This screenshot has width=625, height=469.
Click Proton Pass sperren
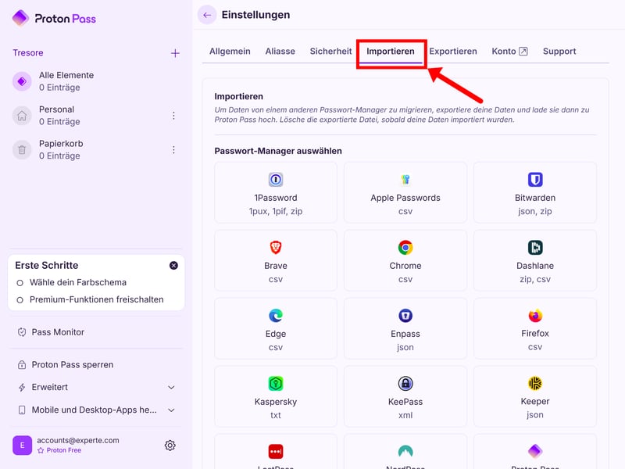coord(72,365)
